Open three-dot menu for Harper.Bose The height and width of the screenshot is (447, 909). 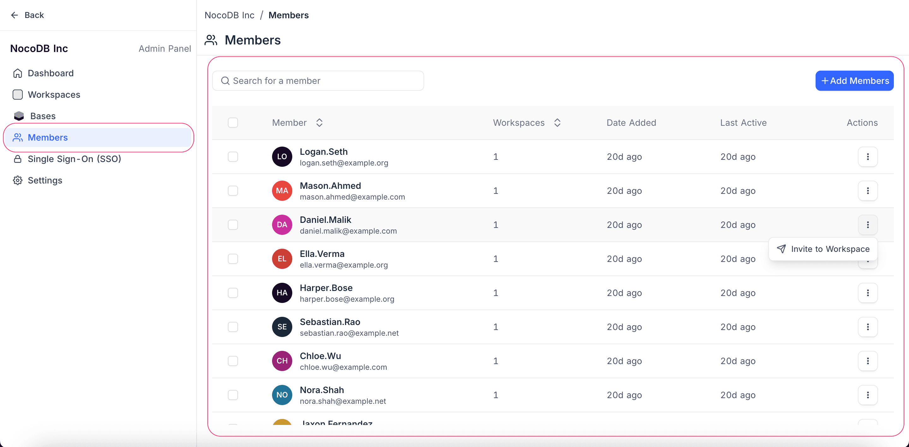pyautogui.click(x=867, y=293)
